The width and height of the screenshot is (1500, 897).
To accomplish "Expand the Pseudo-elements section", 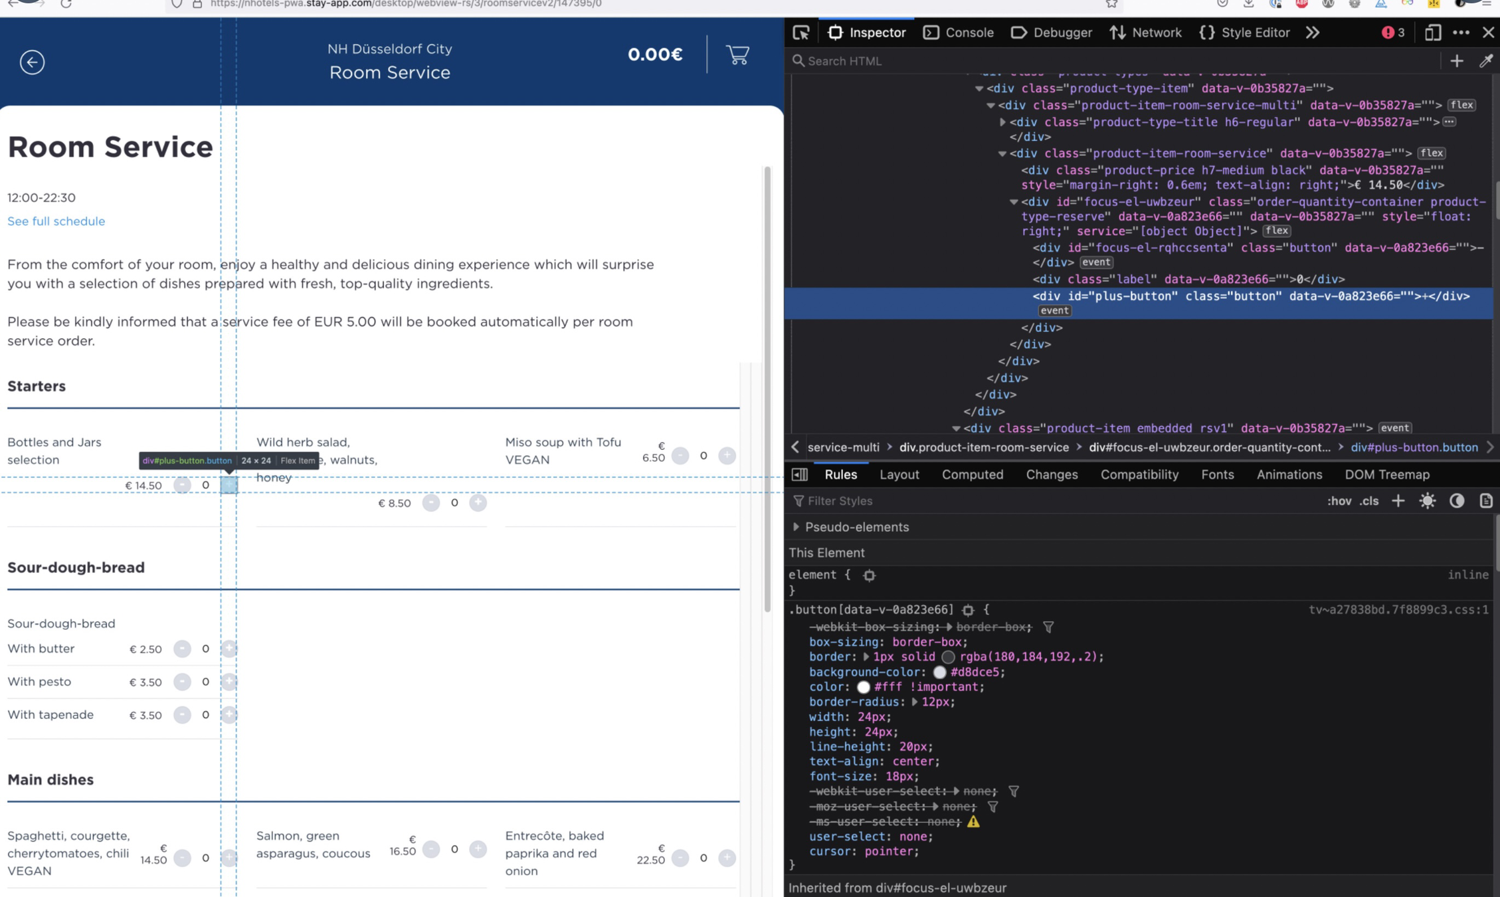I will [x=796, y=527].
